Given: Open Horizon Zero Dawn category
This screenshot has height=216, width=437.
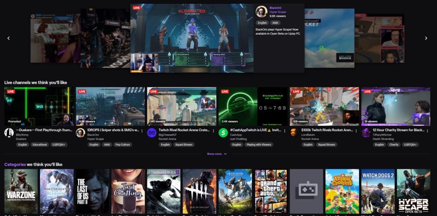Looking at the screenshot, I should [x=235, y=191].
